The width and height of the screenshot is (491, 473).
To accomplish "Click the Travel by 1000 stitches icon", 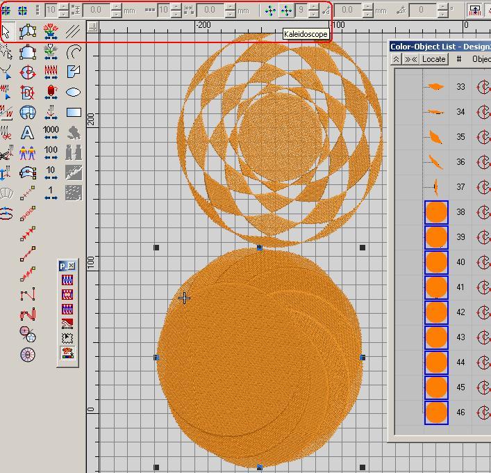I will (x=51, y=132).
